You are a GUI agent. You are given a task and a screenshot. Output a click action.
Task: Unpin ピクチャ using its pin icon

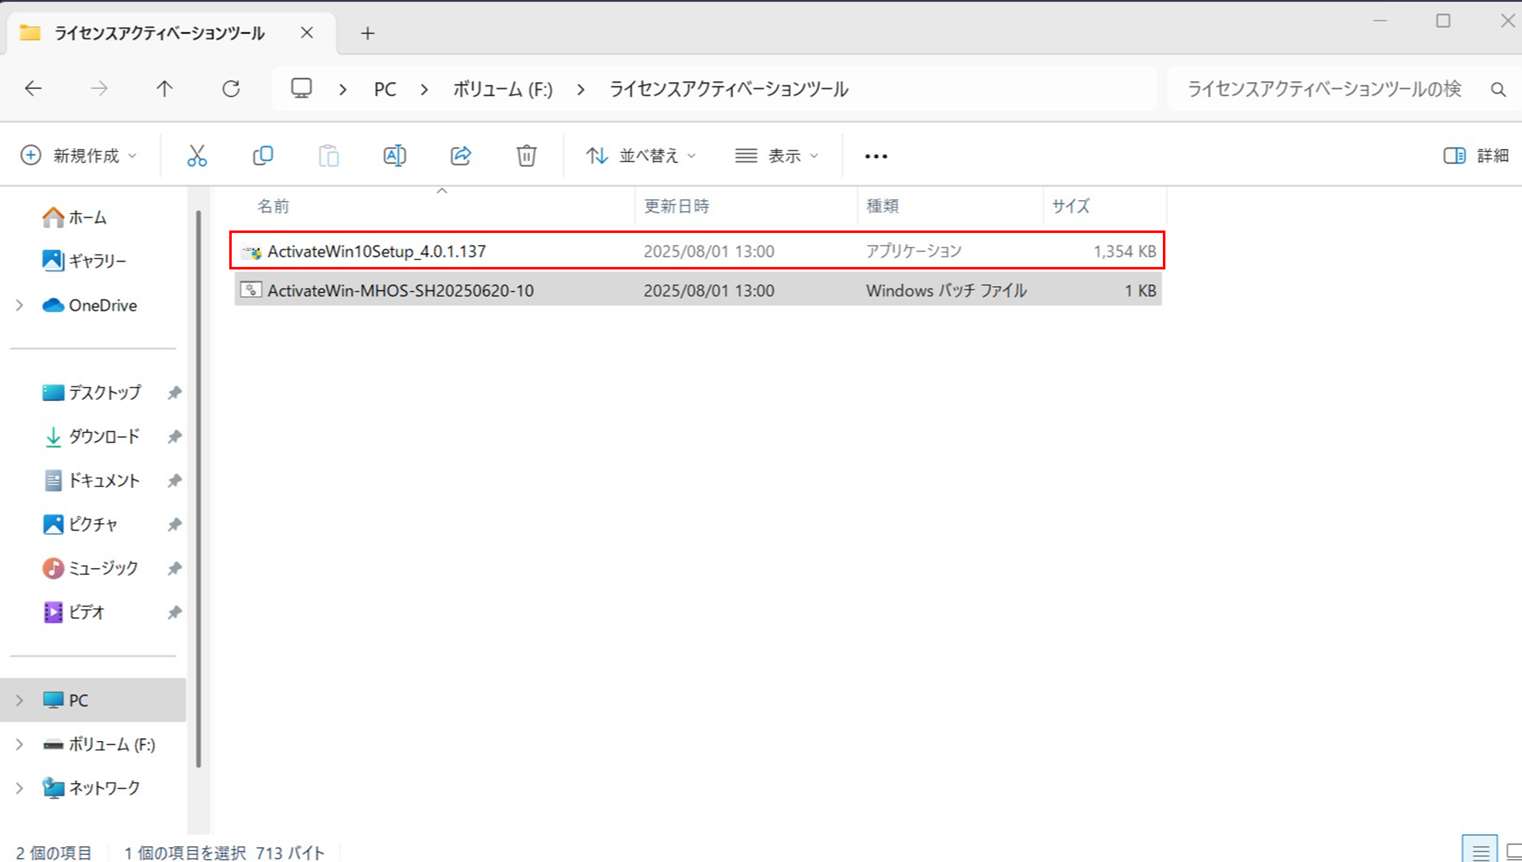click(x=174, y=524)
